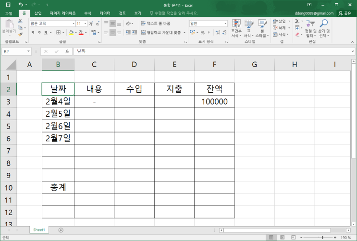Decrease the font size
The image size is (357, 241).
(98, 24)
